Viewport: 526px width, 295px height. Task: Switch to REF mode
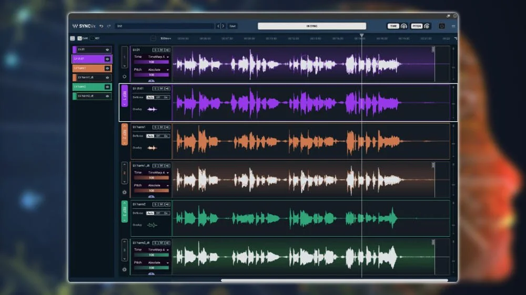pos(95,38)
